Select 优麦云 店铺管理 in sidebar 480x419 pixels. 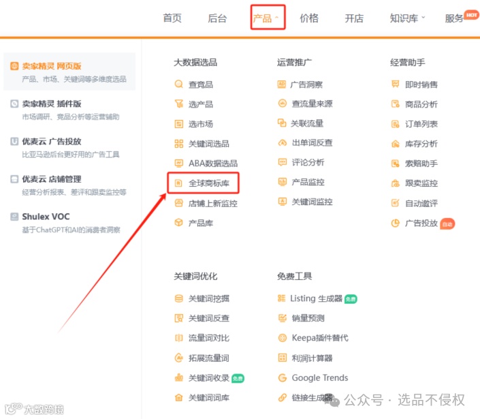[x=69, y=185]
